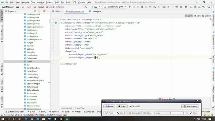
Task: Open the Logcat tool window
Action: coord(89,112)
